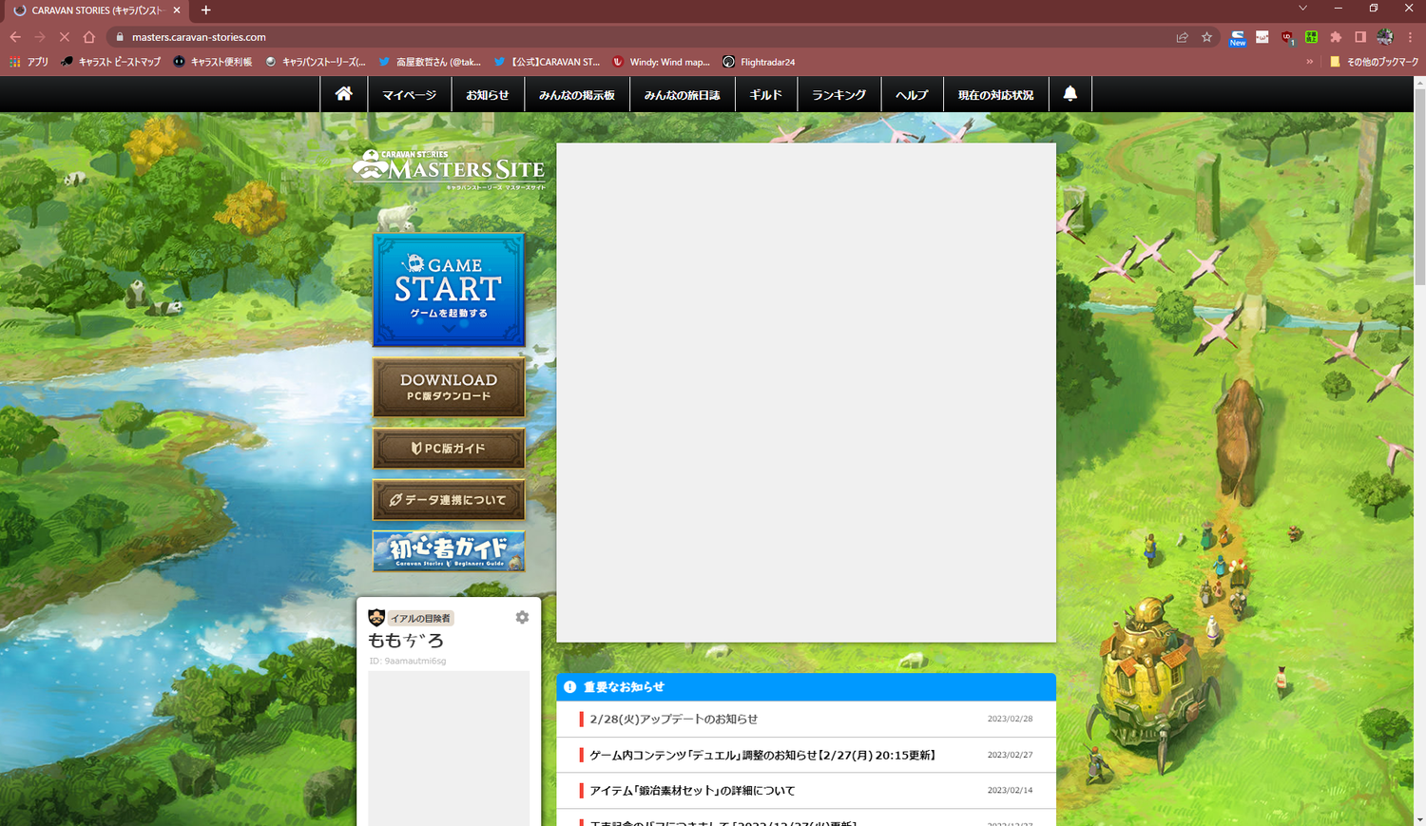Click the ID 9aamautmi6sg text
The width and height of the screenshot is (1426, 826).
click(x=407, y=661)
